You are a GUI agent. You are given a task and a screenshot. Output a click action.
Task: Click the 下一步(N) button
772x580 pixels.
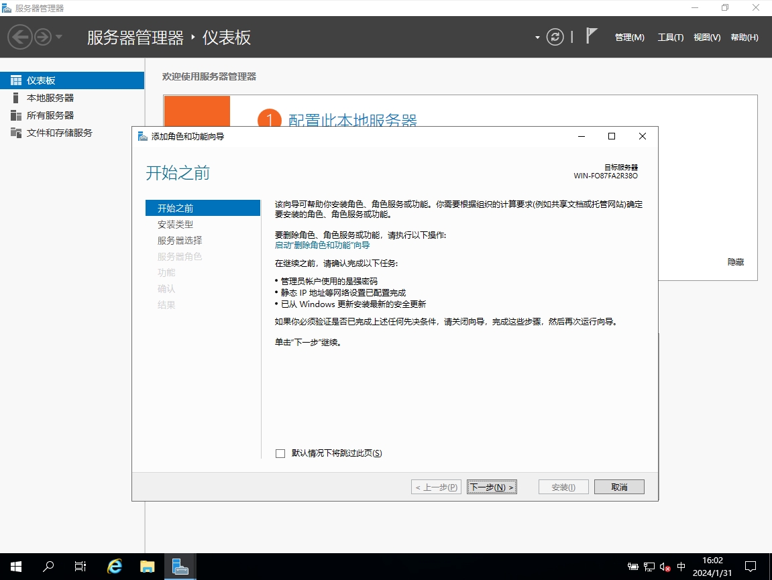pos(492,487)
